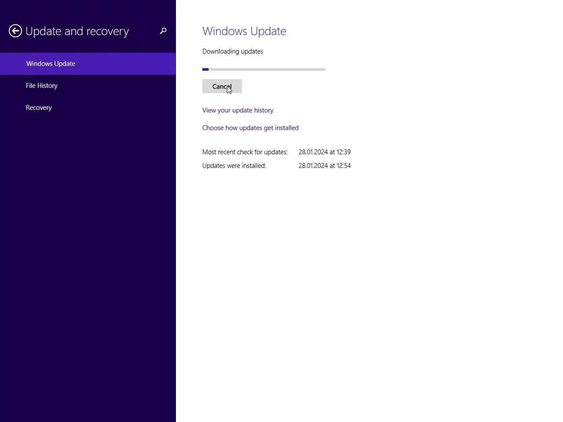
Task: Click the Updates were installed label
Action: pos(234,166)
